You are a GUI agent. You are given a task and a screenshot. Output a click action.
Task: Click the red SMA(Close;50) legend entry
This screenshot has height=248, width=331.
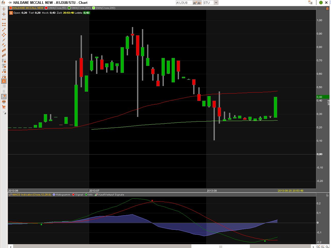click(56, 8)
